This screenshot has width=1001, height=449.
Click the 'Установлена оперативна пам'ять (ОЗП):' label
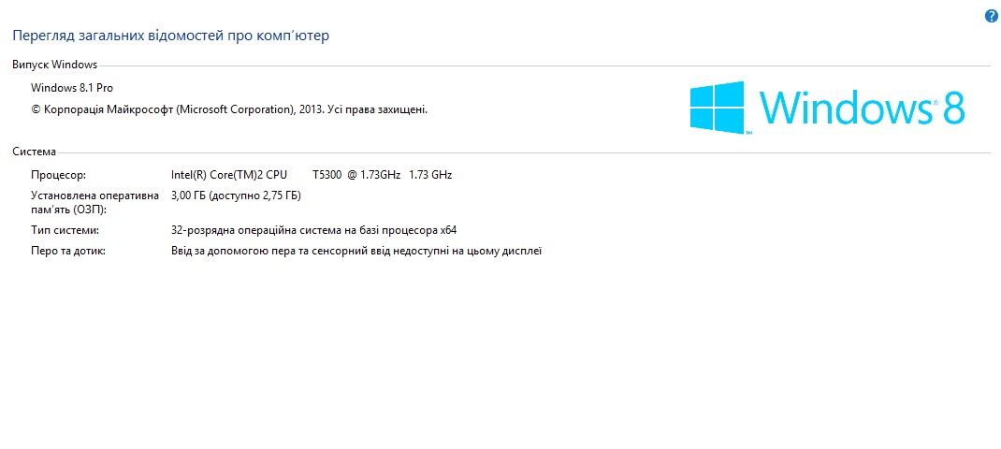[94, 202]
